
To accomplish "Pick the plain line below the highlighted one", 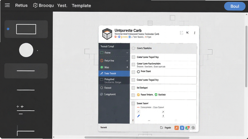I will click(26, 90).
